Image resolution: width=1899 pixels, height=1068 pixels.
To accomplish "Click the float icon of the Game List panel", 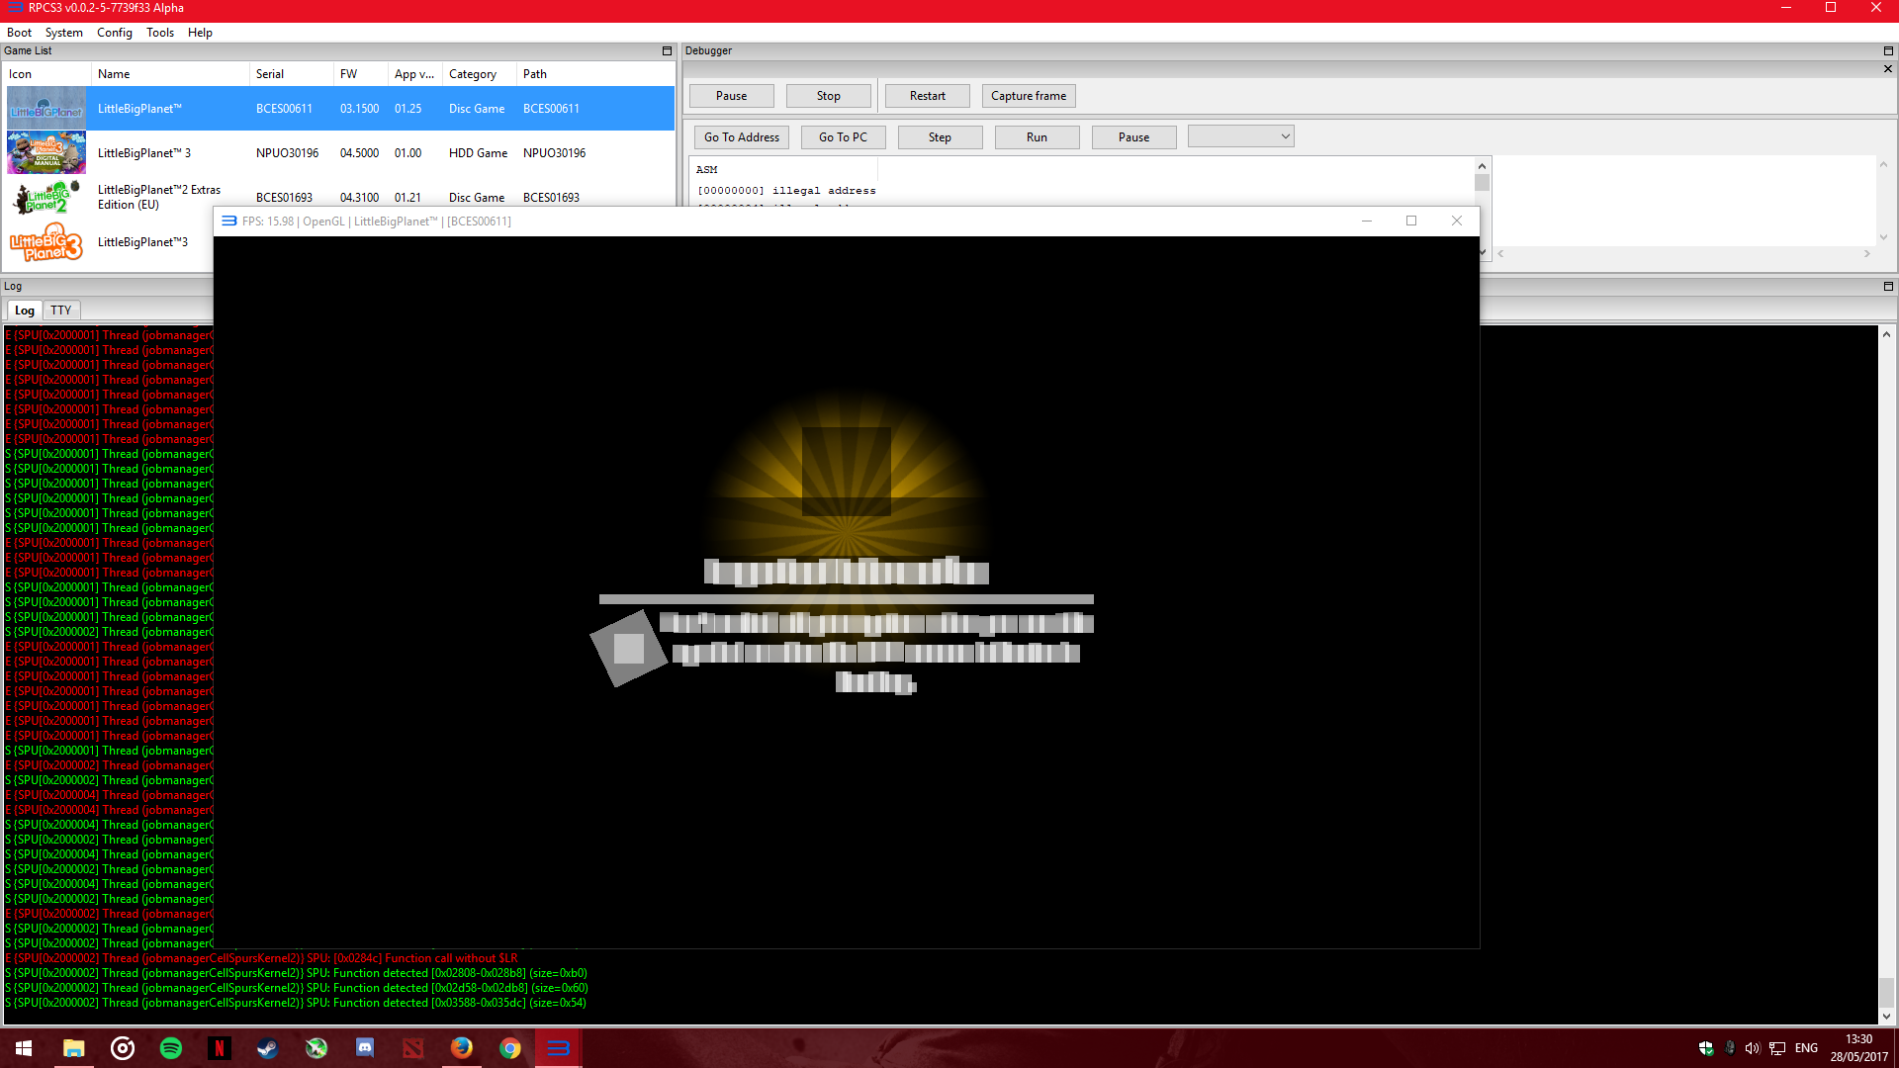I will (667, 50).
